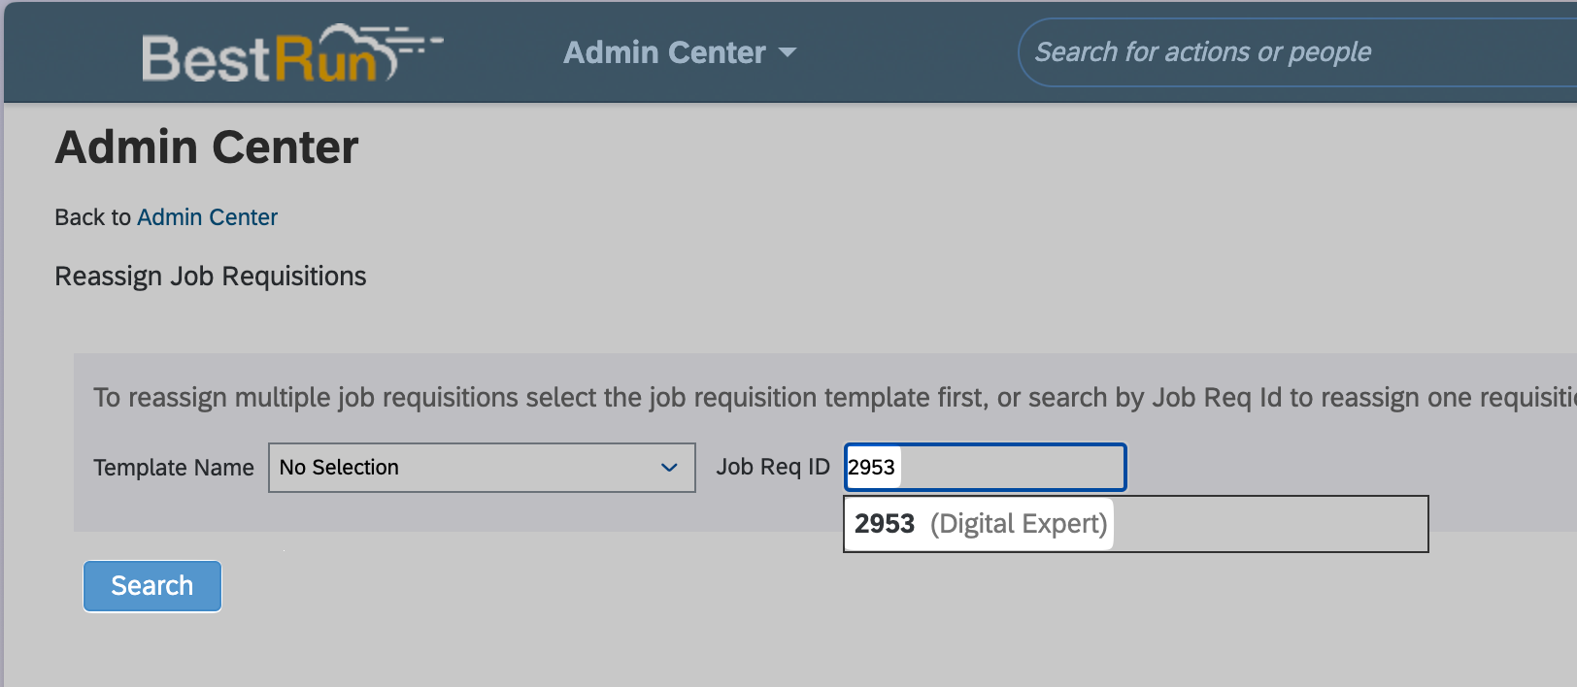Click the No Selection text in dropdown
This screenshot has width=1577, height=687.
point(339,468)
